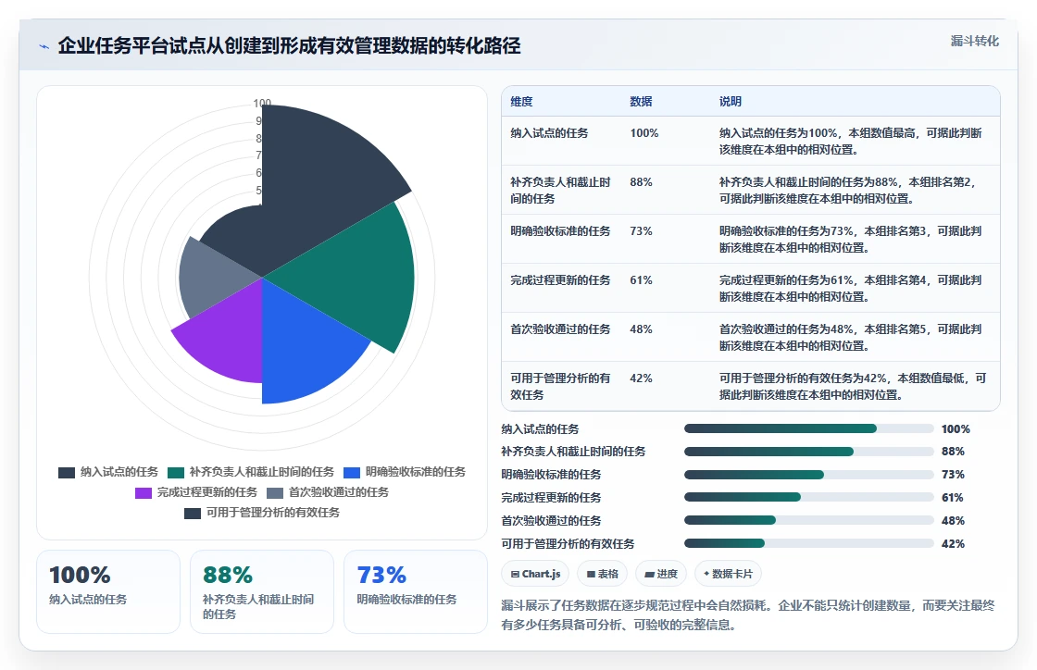Click the blue polar chart segment
Image resolution: width=1037 pixels, height=670 pixels.
click(301, 347)
